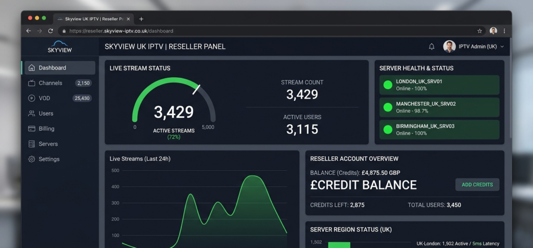Screen dimensions: 533x248
Task: Click the Billing card icon
Action: tap(32, 129)
